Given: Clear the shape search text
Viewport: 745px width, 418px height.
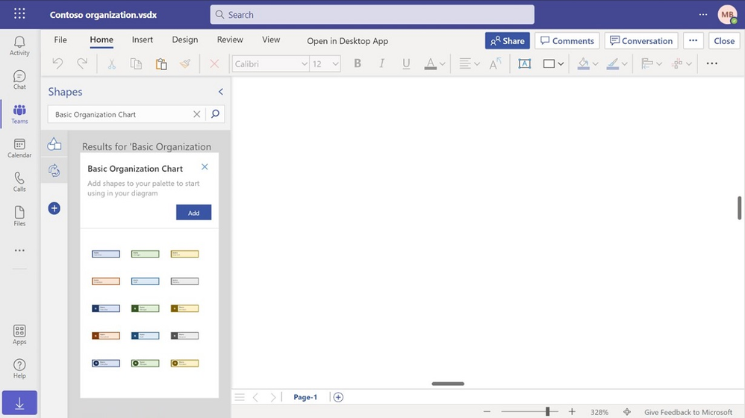Looking at the screenshot, I should click(x=197, y=114).
